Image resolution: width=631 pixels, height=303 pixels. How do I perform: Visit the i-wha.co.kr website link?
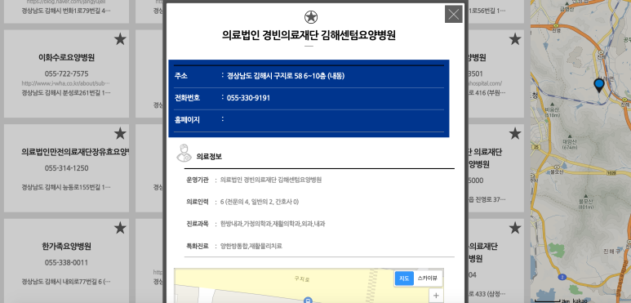coord(66,83)
